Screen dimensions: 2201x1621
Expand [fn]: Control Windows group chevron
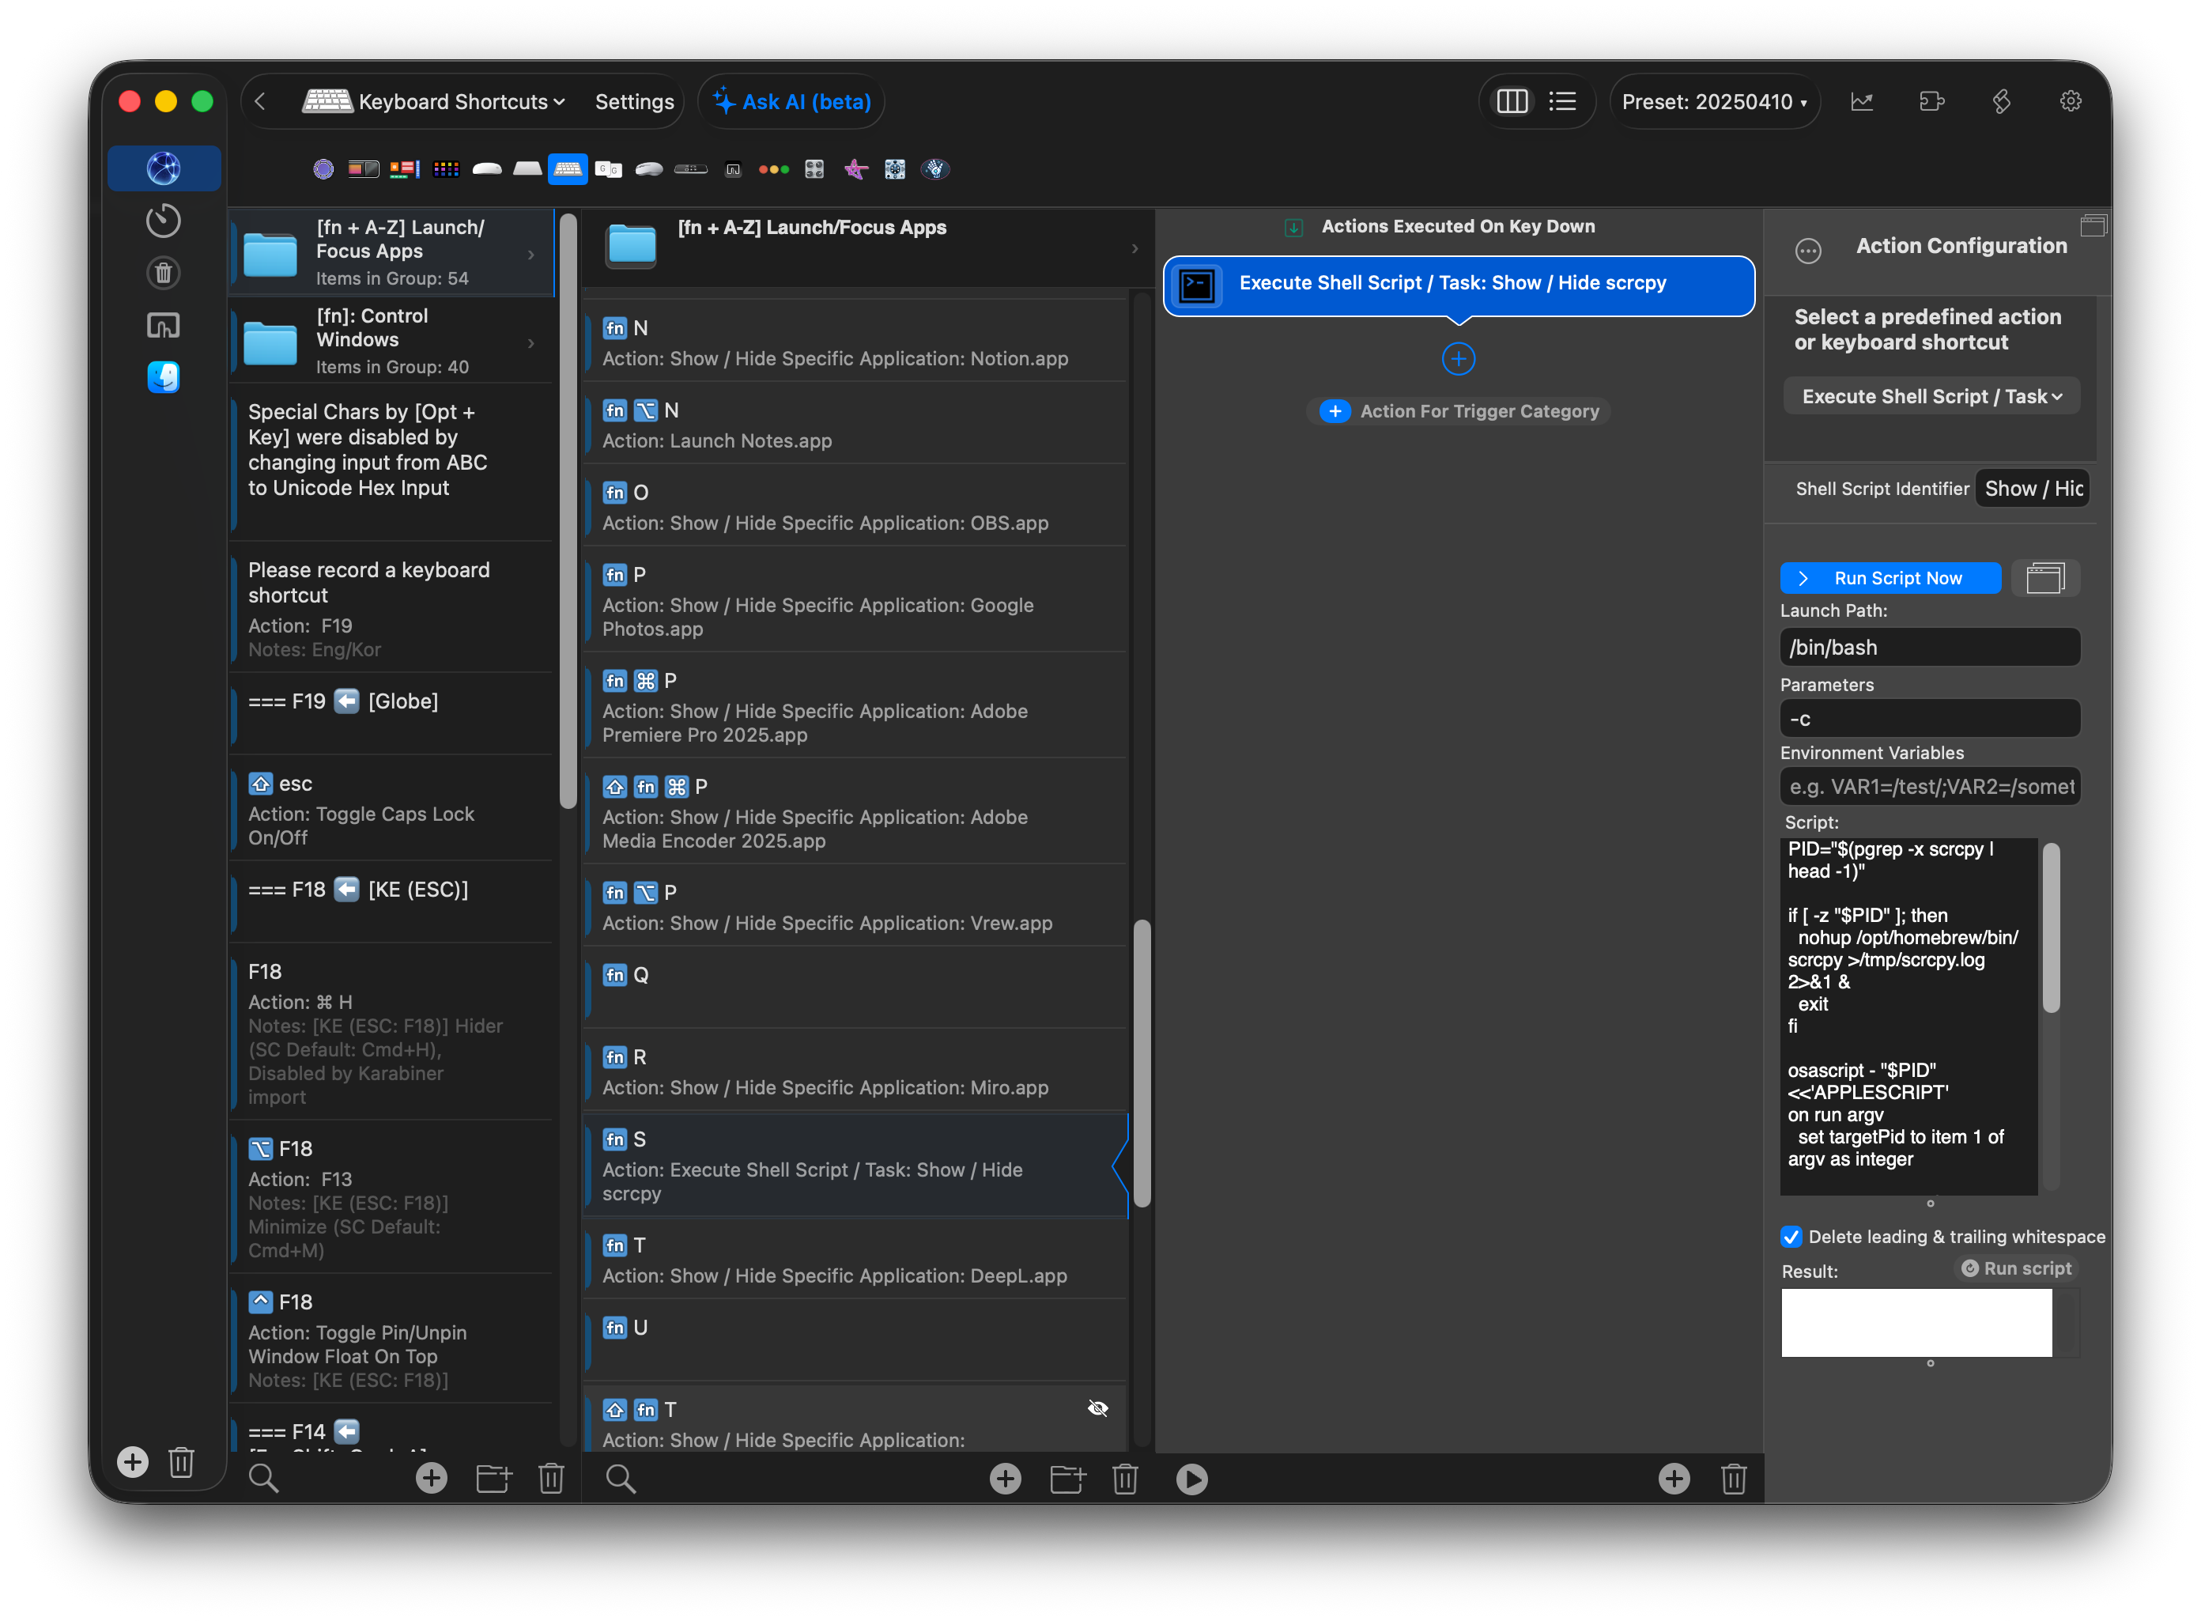point(530,342)
